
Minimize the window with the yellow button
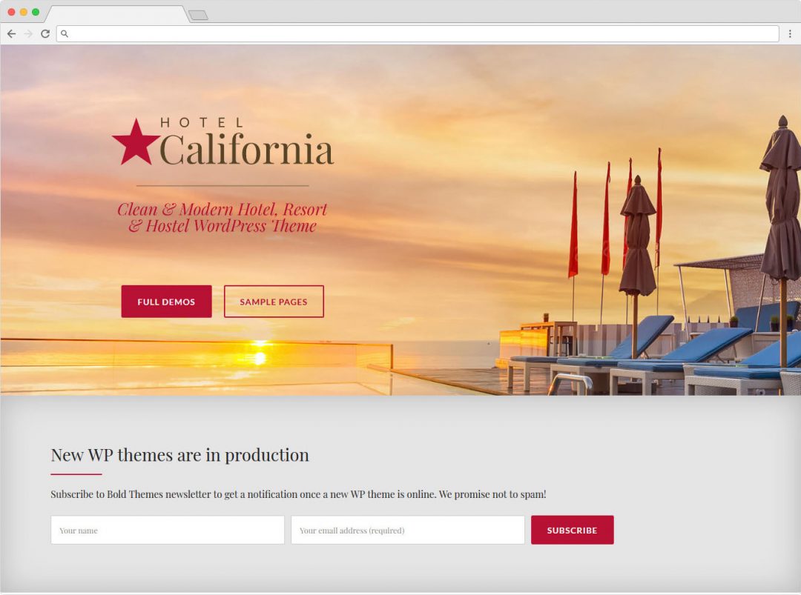23,12
